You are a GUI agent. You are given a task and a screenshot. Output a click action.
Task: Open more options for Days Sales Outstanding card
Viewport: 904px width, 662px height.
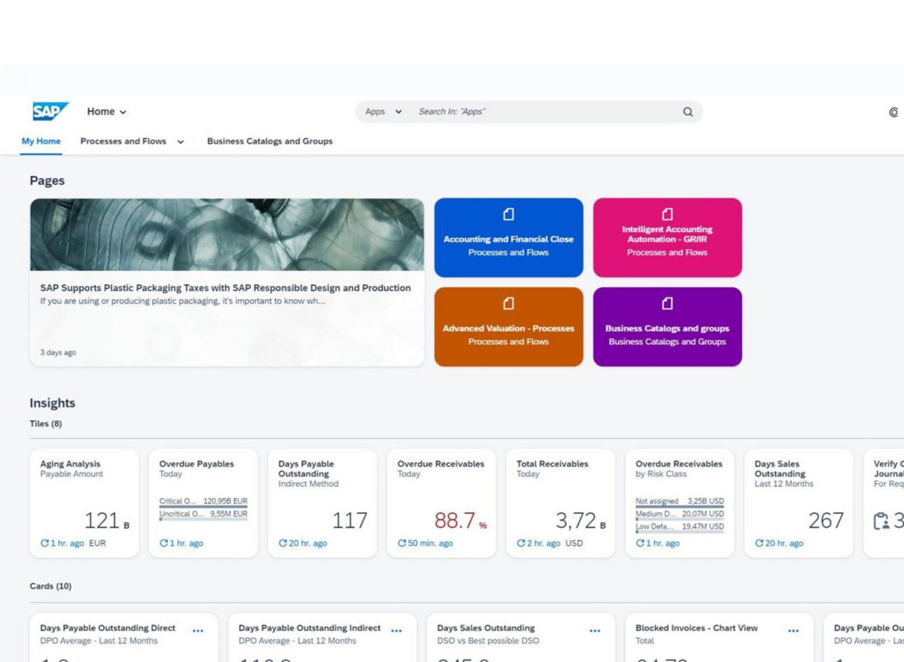coord(595,631)
